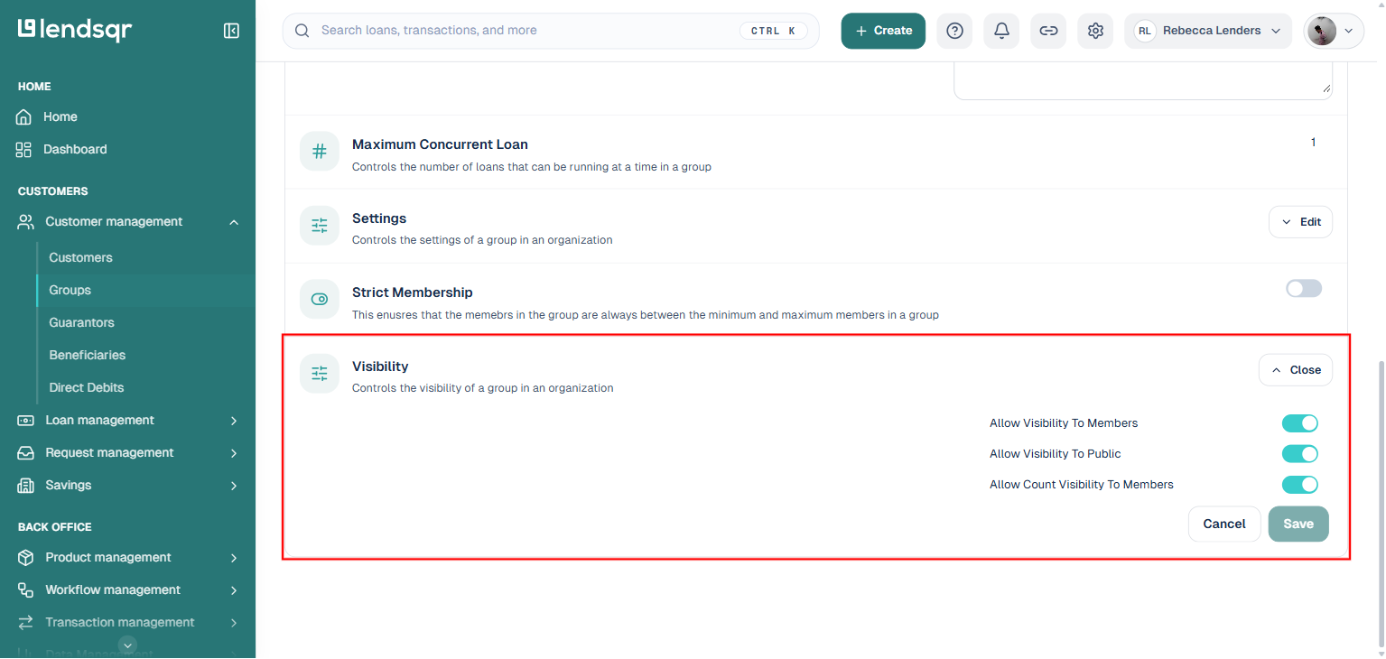Open the notifications bell icon
The width and height of the screenshot is (1386, 659).
click(x=1001, y=31)
